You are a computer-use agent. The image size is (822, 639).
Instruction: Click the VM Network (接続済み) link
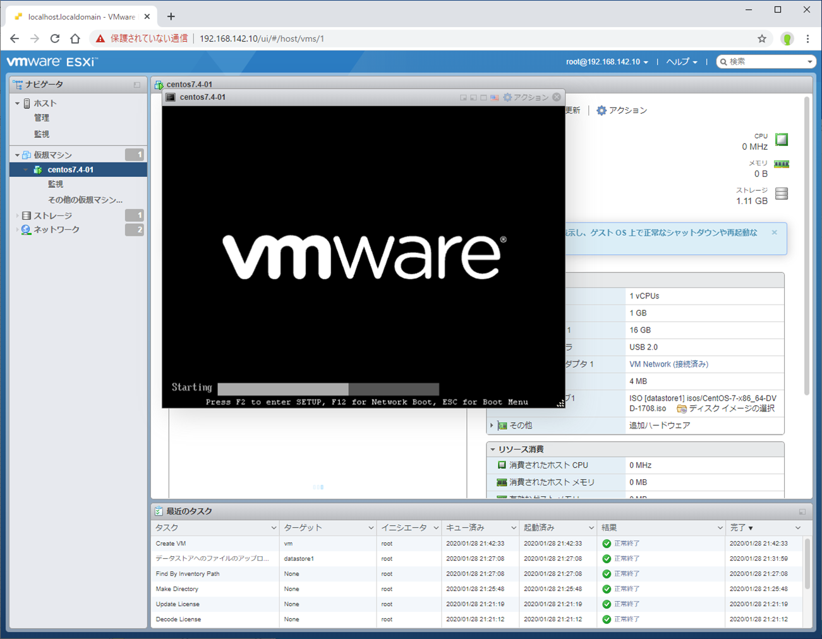pos(668,365)
